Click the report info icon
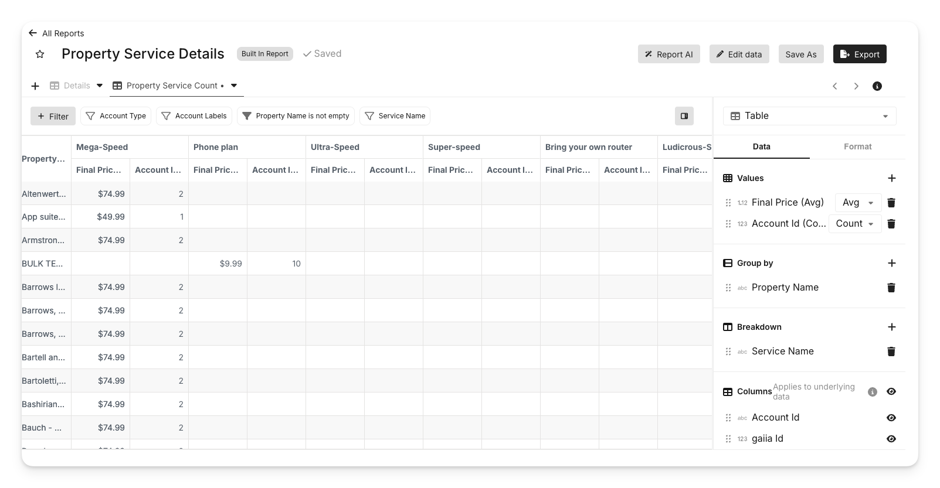Screen dimensions: 940x488 (x=877, y=86)
